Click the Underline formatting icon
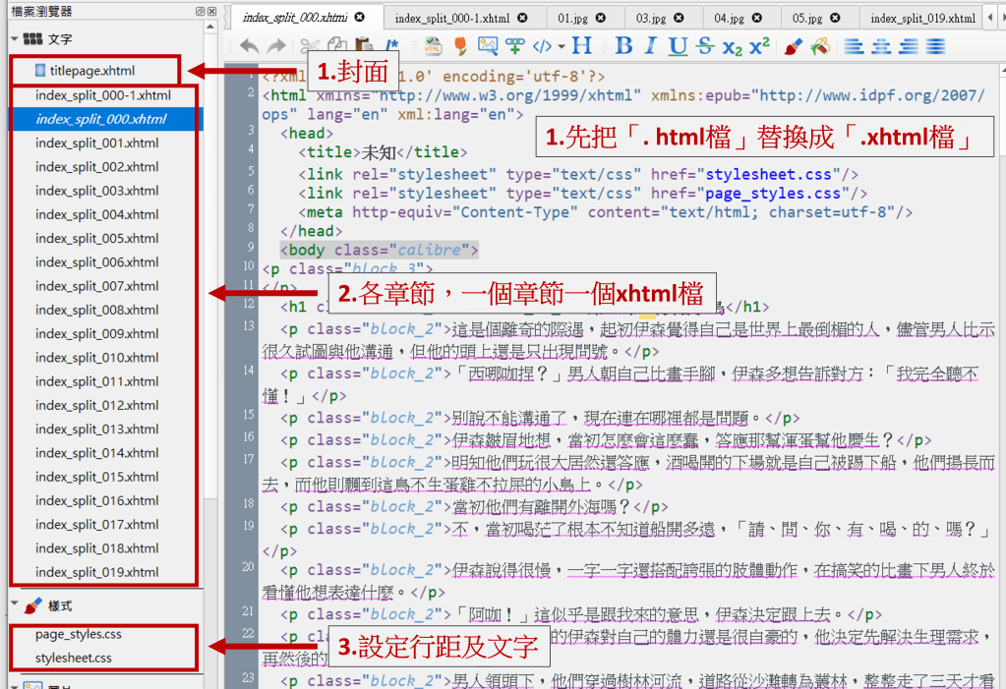 coord(678,46)
